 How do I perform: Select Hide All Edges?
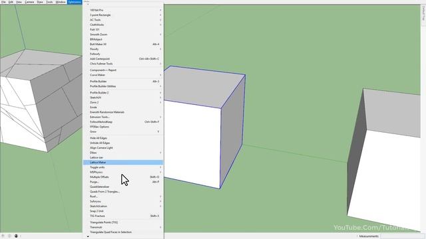click(x=122, y=138)
